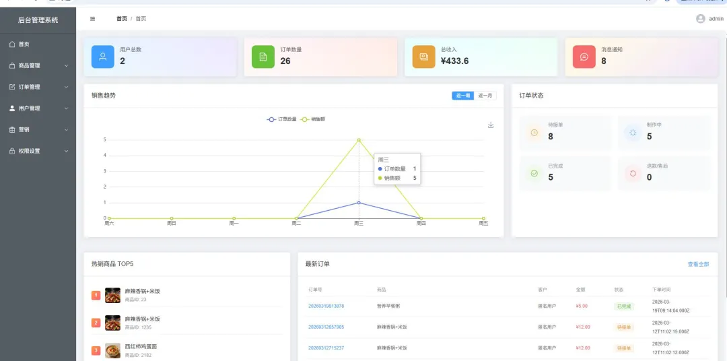
Task: Switch the trend chart to 近一月
Action: [485, 96]
